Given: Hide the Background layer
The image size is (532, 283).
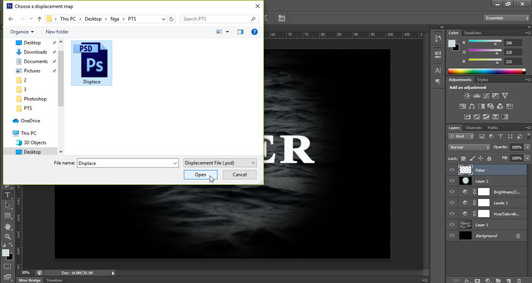Looking at the screenshot, I should (x=452, y=236).
